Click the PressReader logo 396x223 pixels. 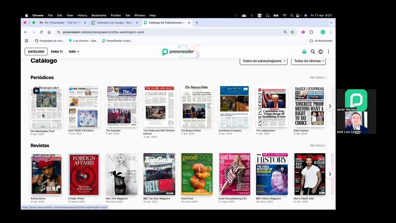[x=178, y=52]
